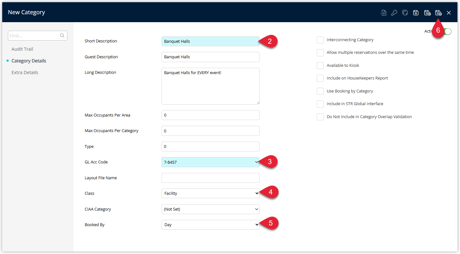Click the Save and continue arrow icon
Screen dimensions: 460x254
pyautogui.click(x=427, y=13)
